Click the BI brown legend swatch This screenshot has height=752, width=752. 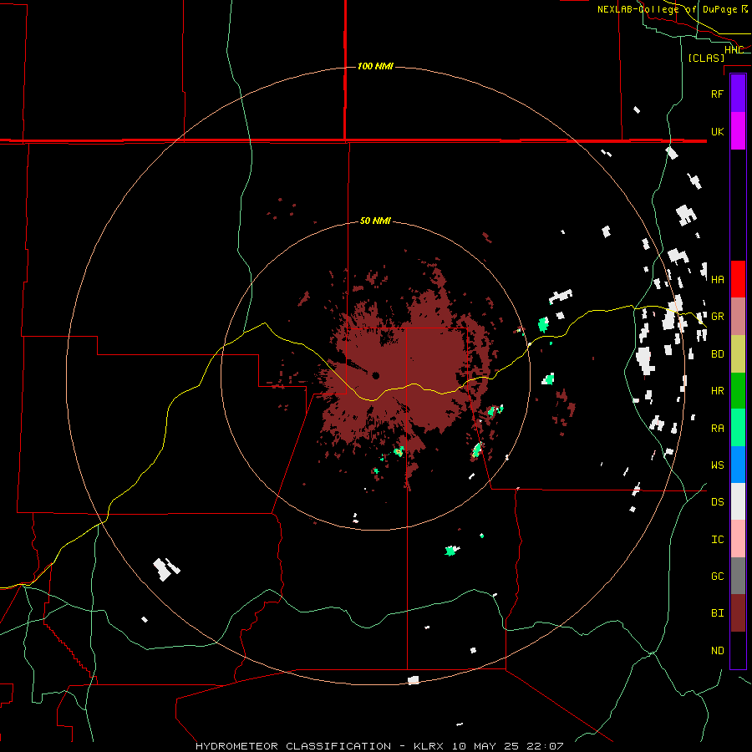pyautogui.click(x=738, y=613)
